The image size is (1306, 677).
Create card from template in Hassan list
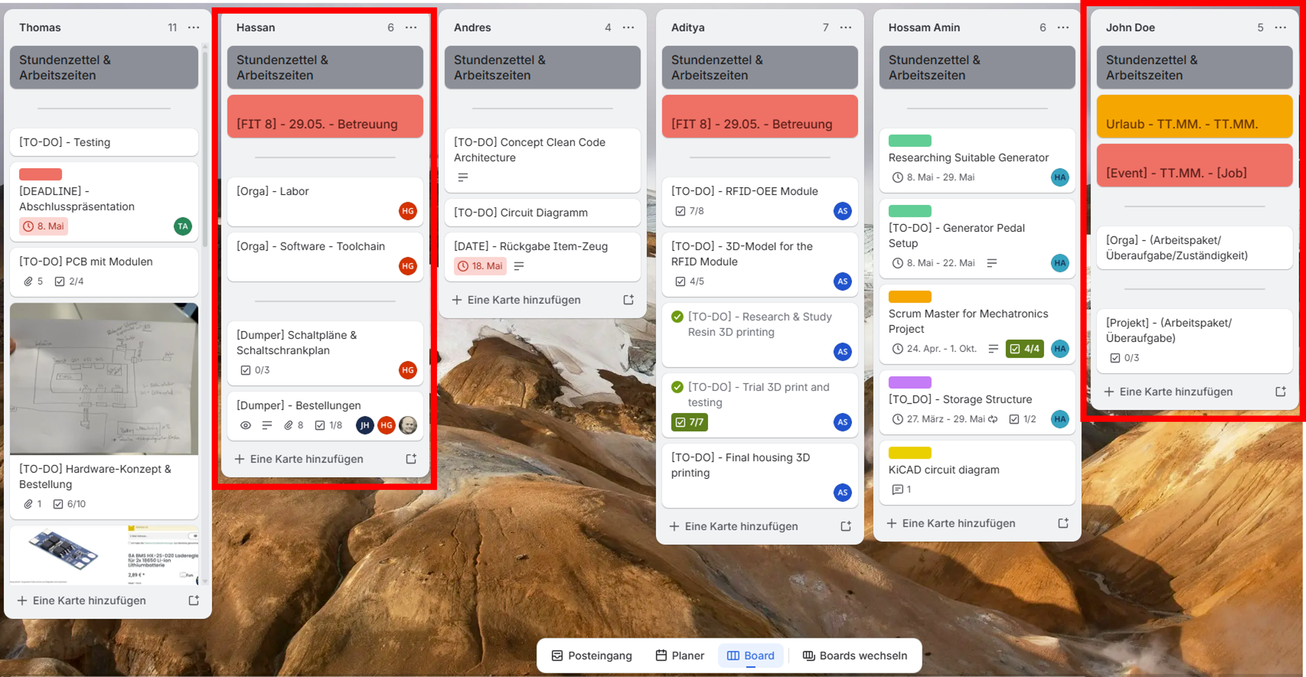point(411,459)
